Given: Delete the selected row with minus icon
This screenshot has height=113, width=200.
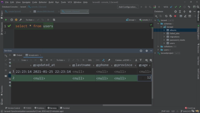Looking at the screenshot, I should [51, 60].
